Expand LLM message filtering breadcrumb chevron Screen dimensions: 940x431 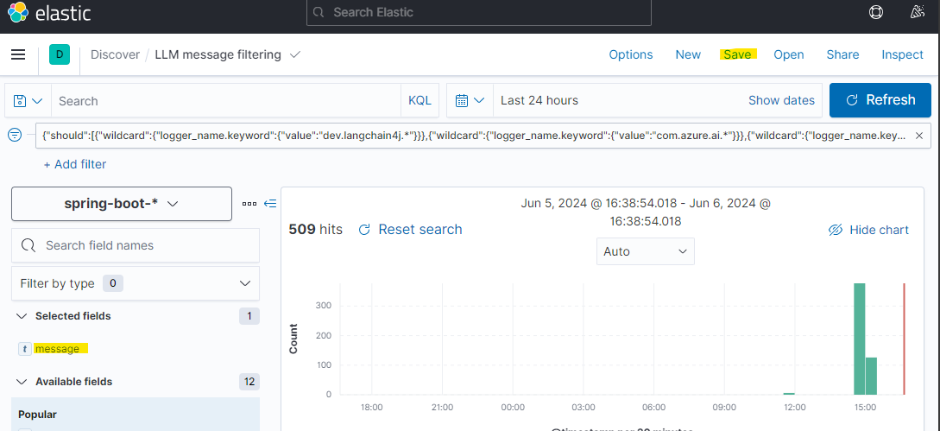(x=294, y=54)
